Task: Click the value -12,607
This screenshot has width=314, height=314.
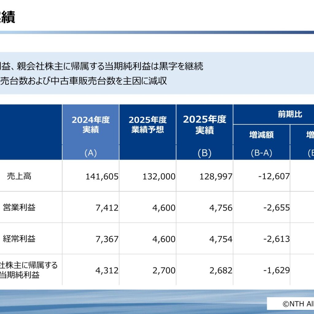Action: tap(274, 176)
